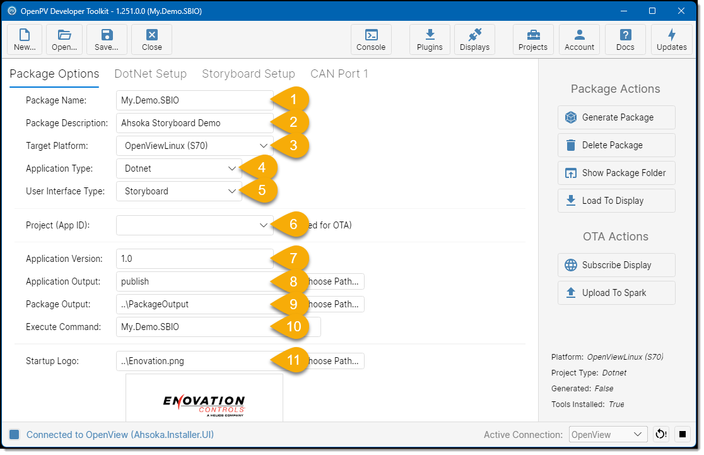
Task: Switch to the Storyboard Setup tab
Action: click(x=249, y=74)
